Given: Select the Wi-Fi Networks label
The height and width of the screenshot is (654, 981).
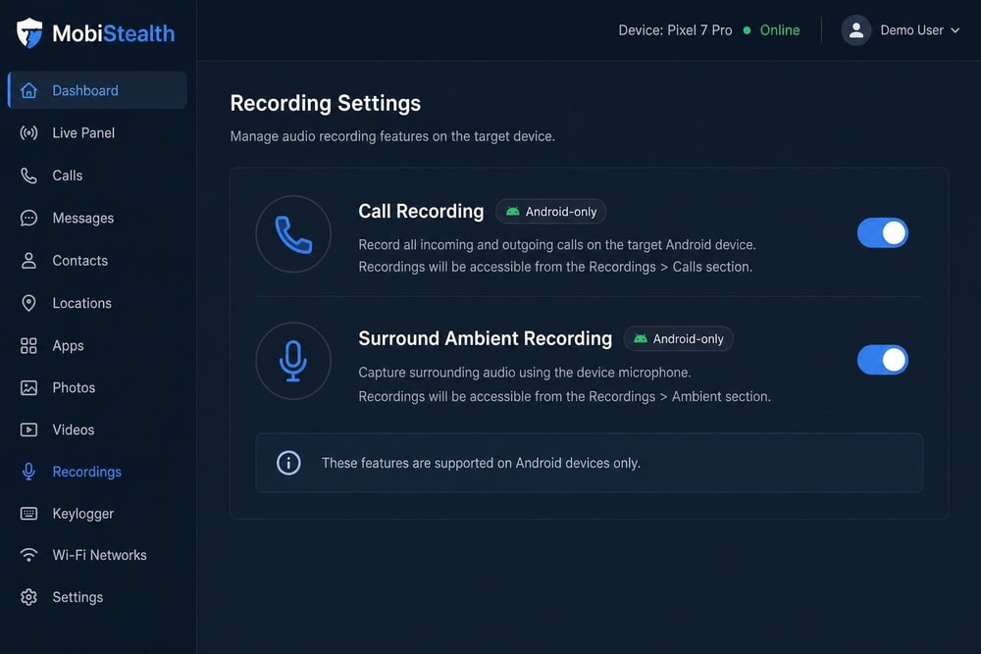Looking at the screenshot, I should 99,555.
